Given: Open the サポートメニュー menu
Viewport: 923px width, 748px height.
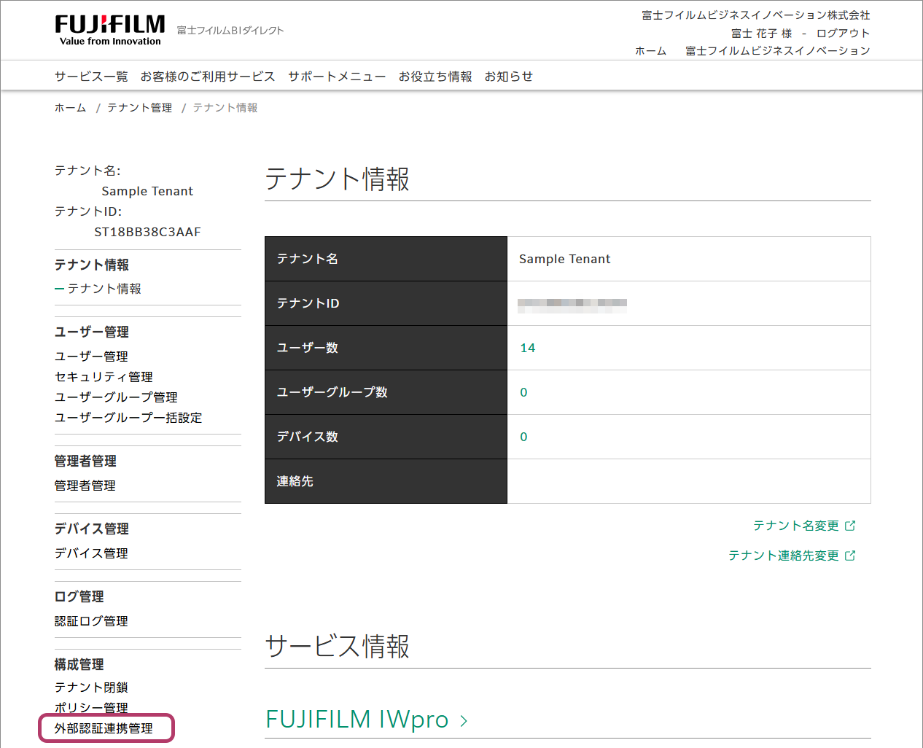Looking at the screenshot, I should click(x=337, y=77).
